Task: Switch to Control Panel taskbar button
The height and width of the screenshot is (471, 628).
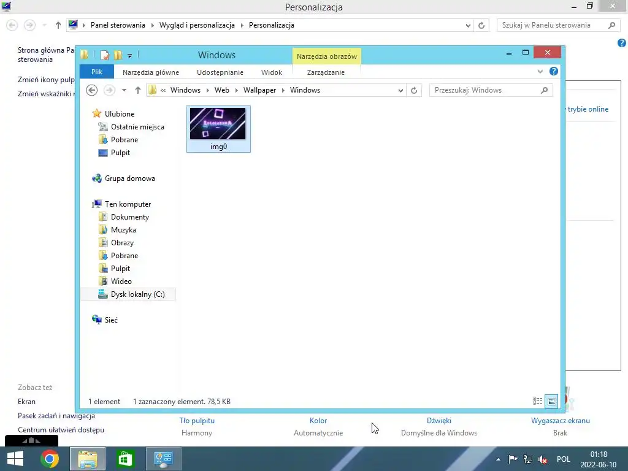Action: (163, 459)
